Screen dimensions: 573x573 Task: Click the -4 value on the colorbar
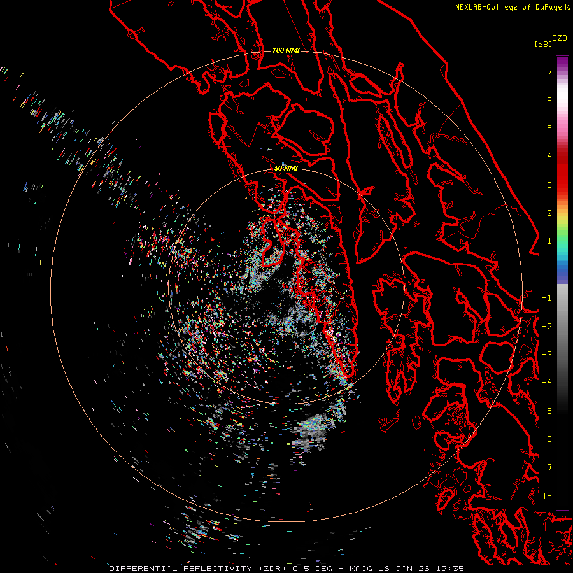click(x=547, y=383)
